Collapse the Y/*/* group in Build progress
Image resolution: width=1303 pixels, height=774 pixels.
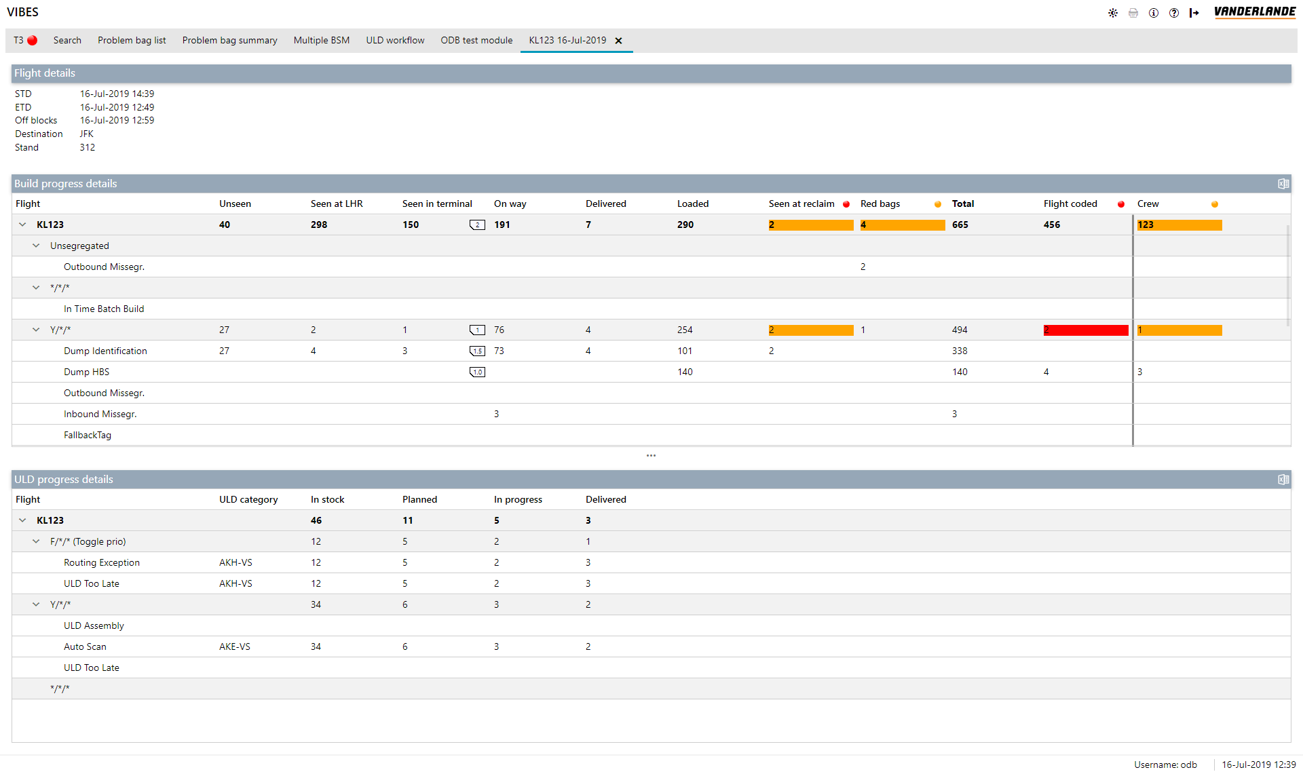[36, 330]
